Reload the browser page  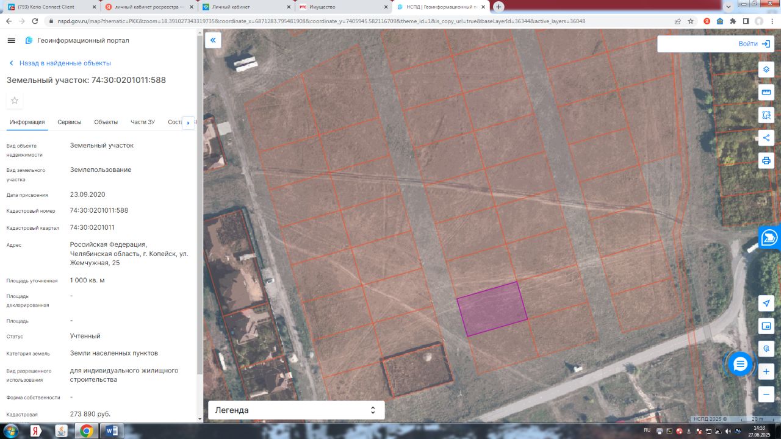pos(36,21)
